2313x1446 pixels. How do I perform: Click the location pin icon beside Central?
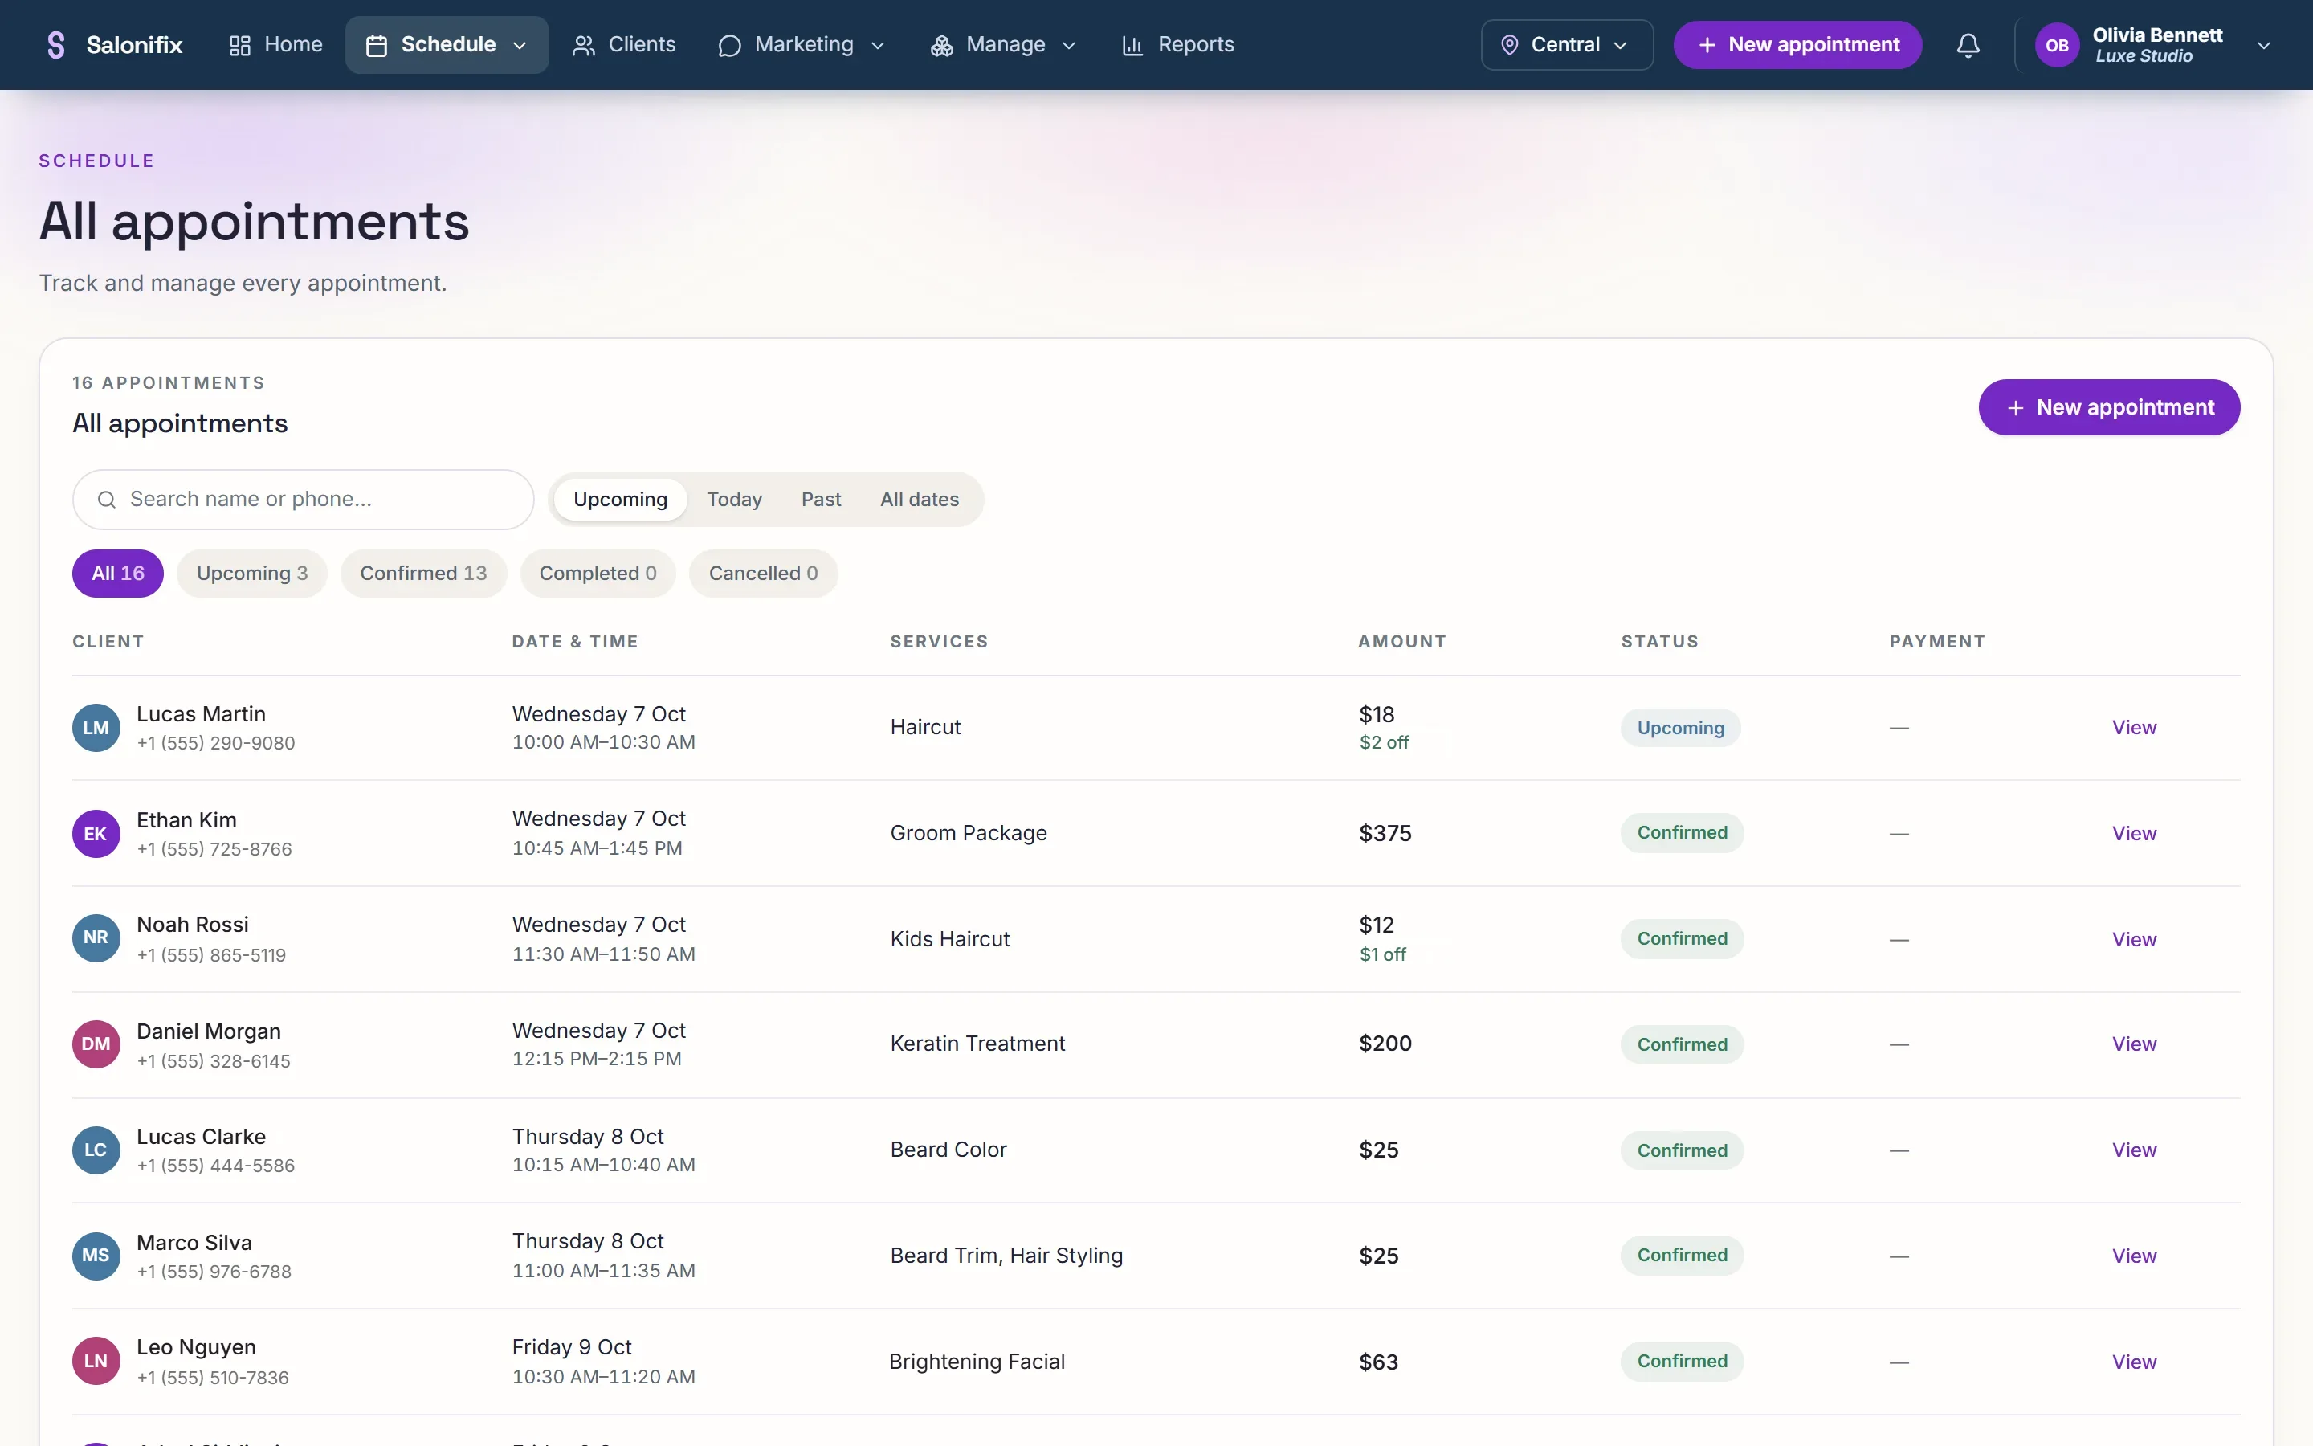pyautogui.click(x=1509, y=45)
